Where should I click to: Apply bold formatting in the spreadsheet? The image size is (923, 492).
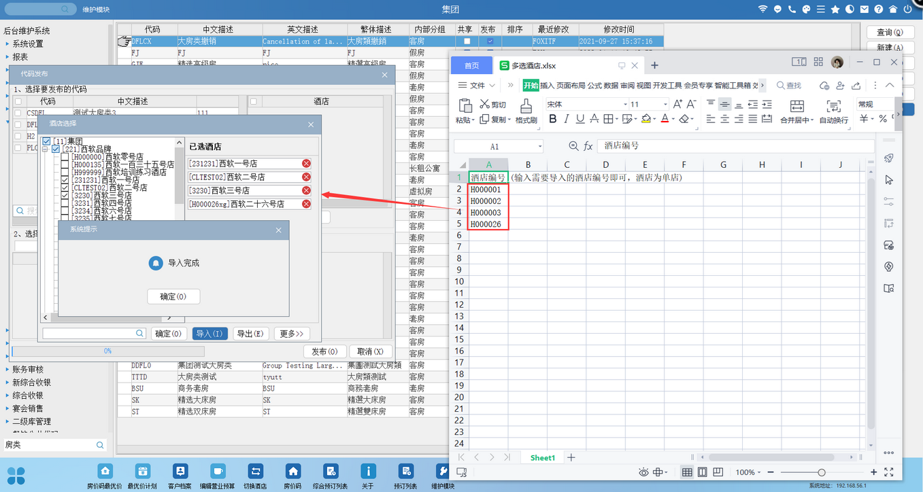(552, 119)
